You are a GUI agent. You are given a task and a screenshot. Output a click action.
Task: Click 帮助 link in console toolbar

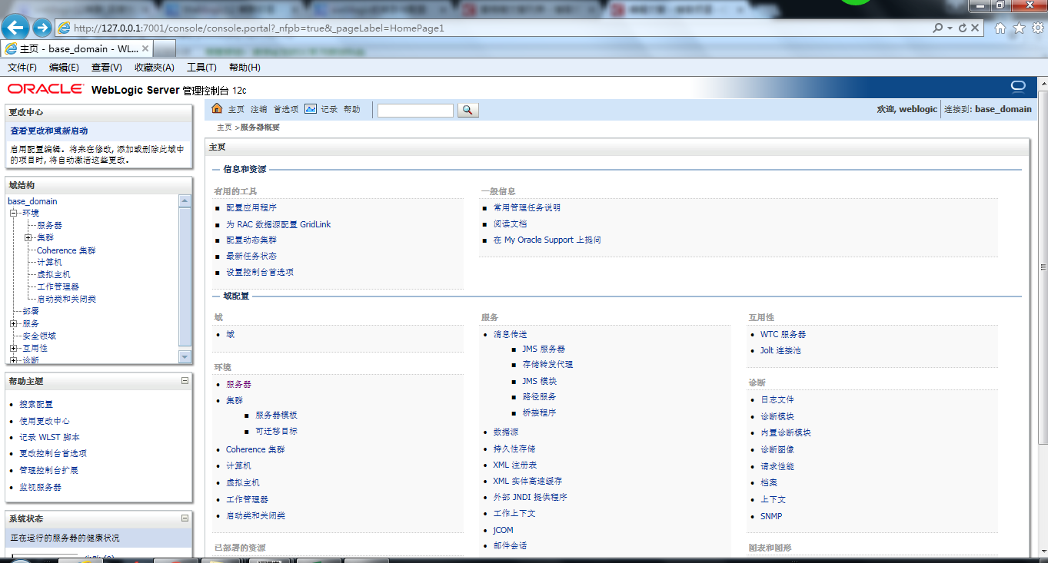(x=352, y=110)
